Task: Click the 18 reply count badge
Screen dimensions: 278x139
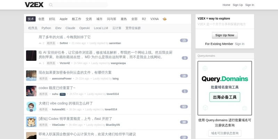Action: point(184,138)
